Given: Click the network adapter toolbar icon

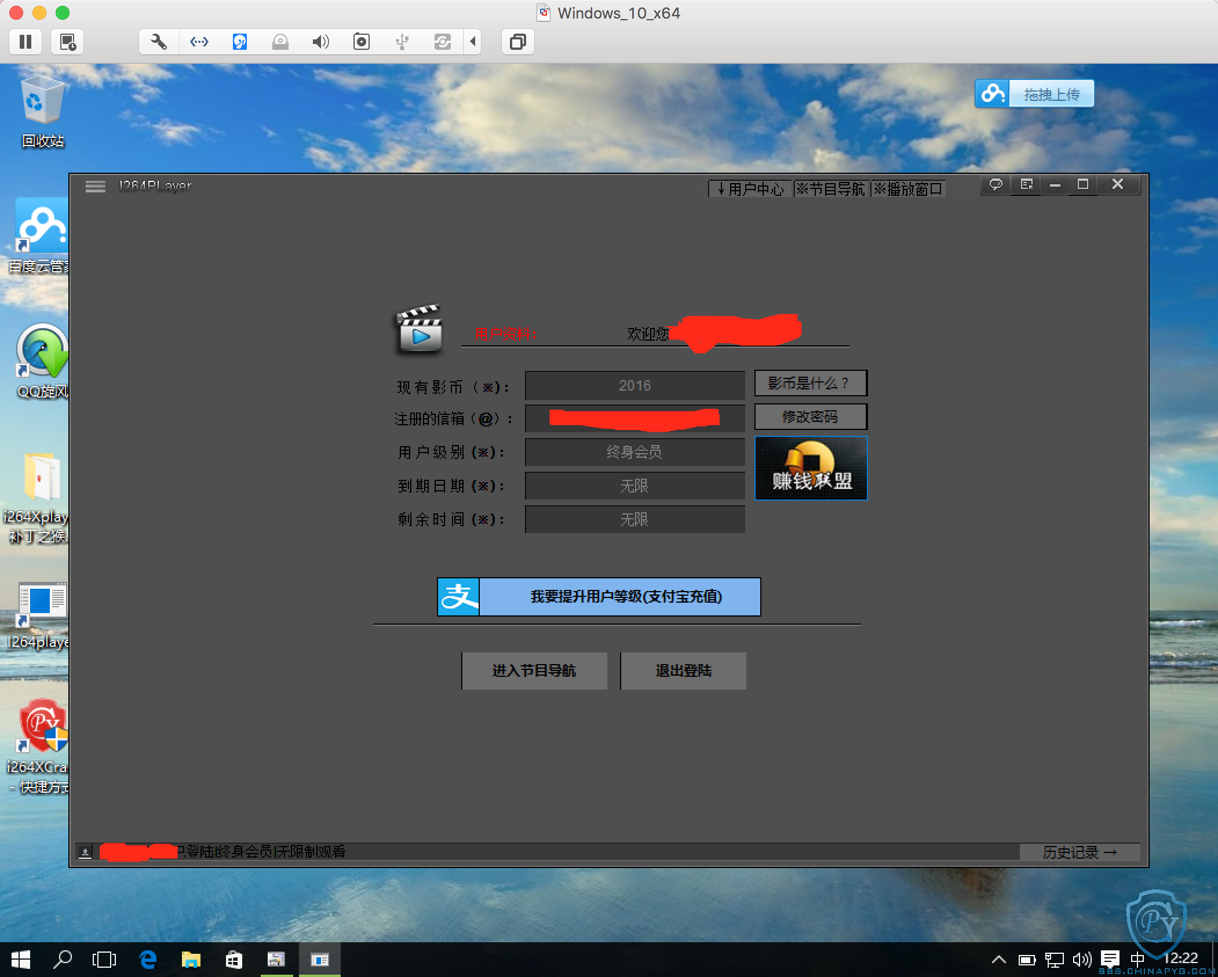Looking at the screenshot, I should 199,42.
